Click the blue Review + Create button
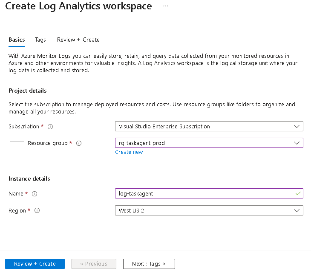The image size is (311, 272). (35, 264)
